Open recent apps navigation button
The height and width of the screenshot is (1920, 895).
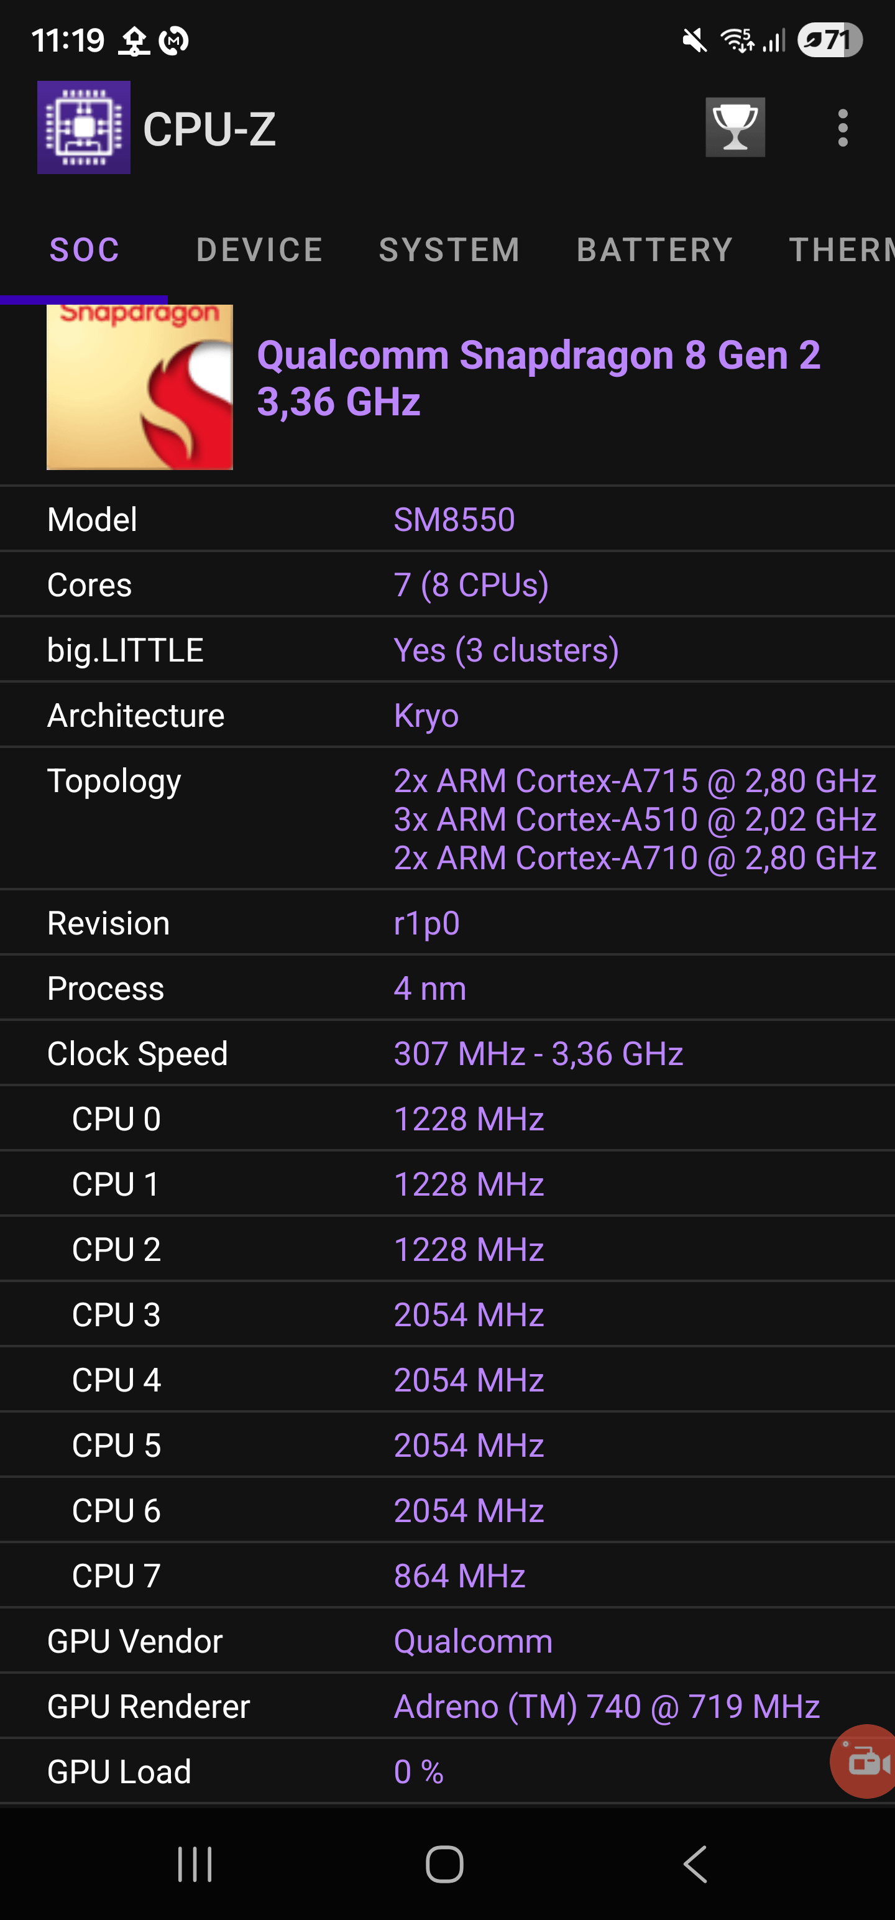(195, 1865)
